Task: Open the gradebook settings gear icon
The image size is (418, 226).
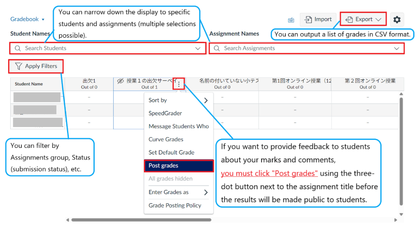Action: [397, 20]
